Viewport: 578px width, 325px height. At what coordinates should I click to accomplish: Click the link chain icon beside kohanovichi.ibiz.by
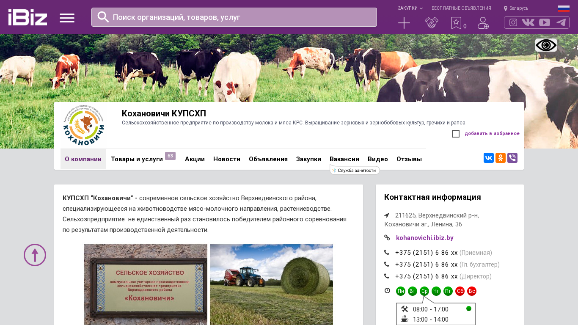pyautogui.click(x=387, y=238)
